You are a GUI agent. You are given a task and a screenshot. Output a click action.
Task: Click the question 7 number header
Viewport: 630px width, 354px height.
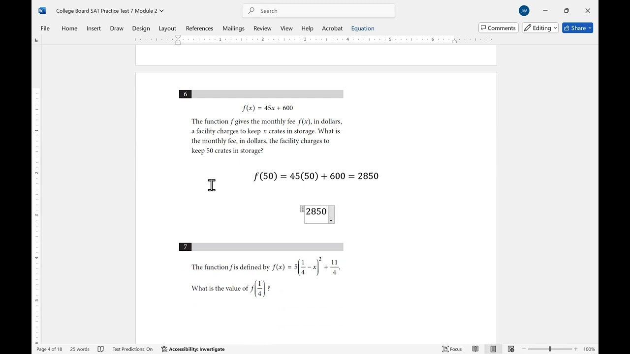(186, 247)
